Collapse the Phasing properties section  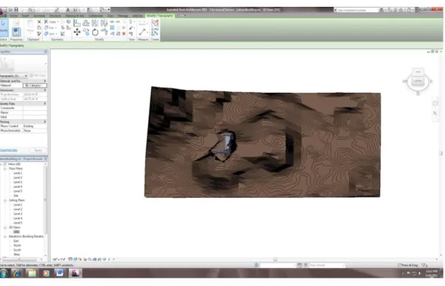(x=44, y=121)
